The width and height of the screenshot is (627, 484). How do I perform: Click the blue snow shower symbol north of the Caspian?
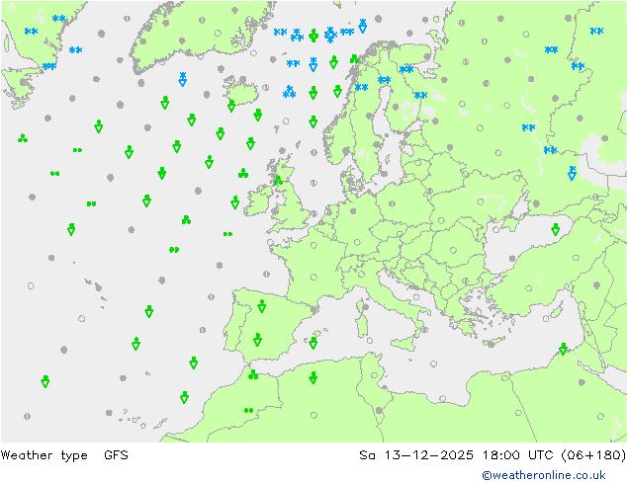tap(573, 173)
